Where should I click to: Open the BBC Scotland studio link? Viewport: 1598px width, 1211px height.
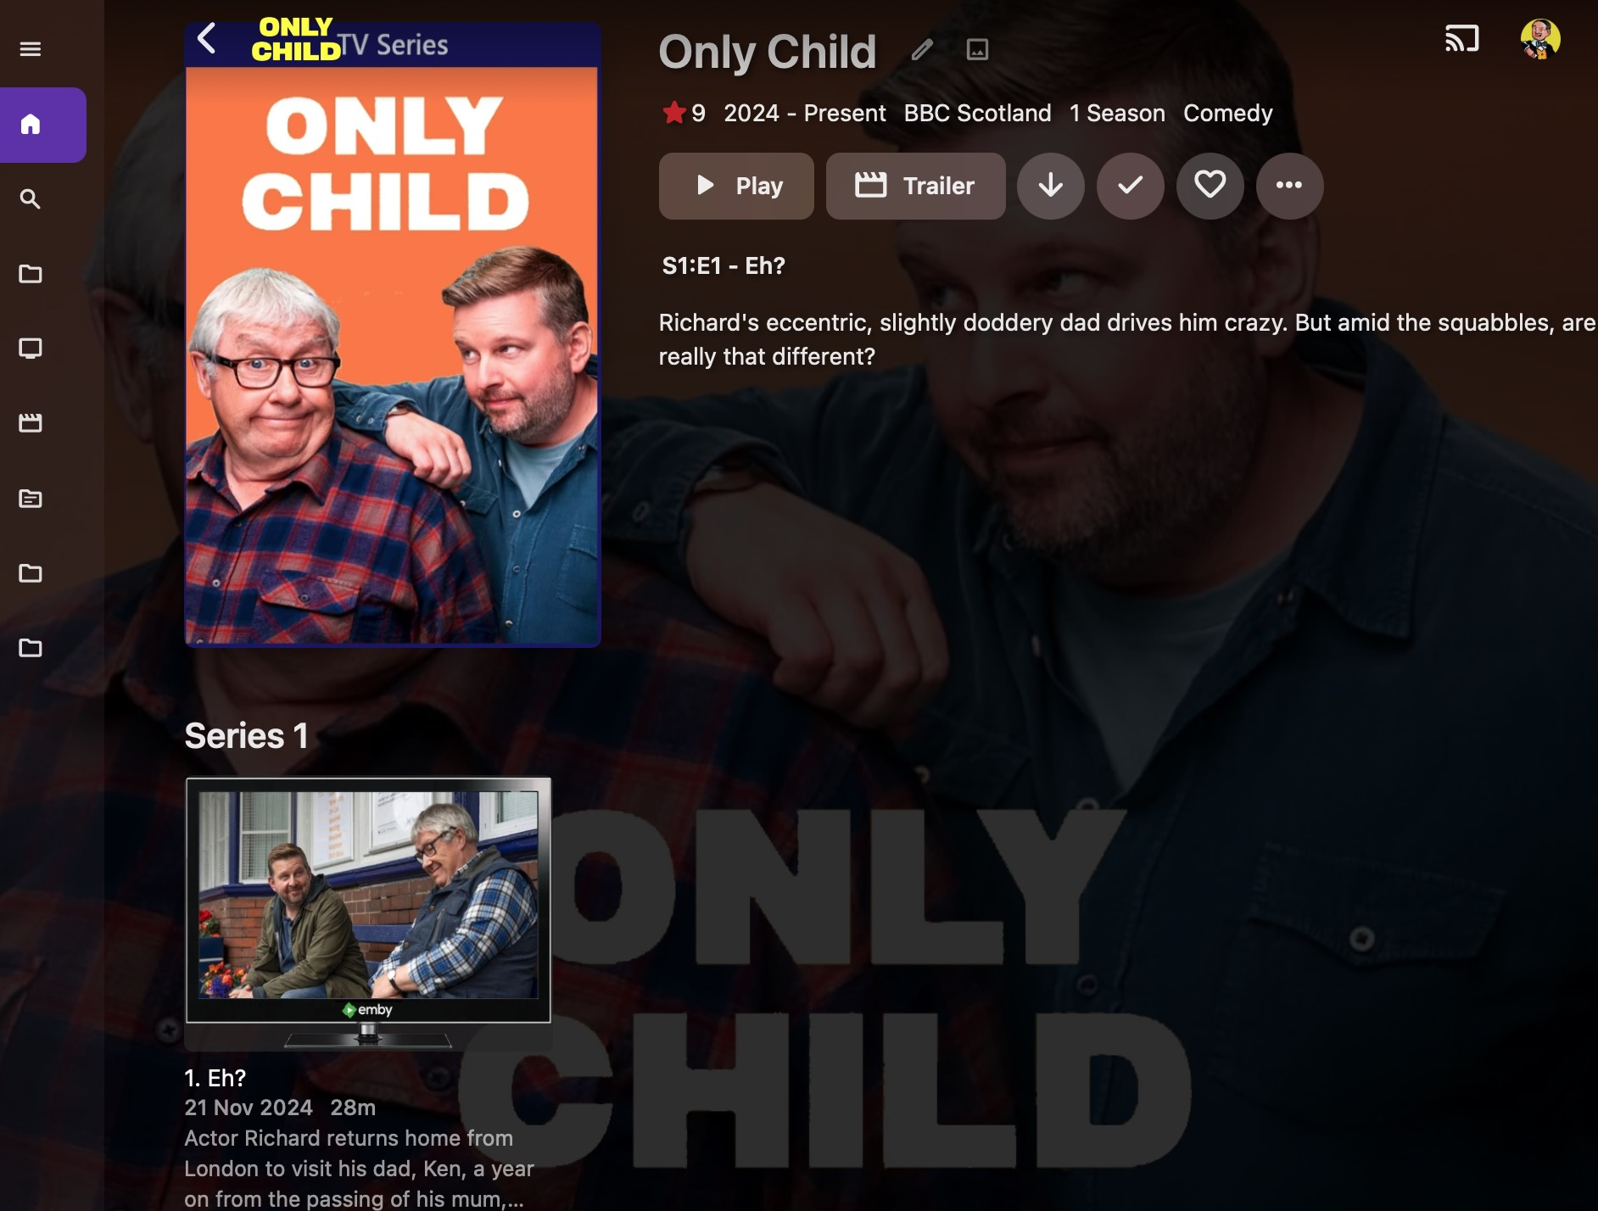977,113
